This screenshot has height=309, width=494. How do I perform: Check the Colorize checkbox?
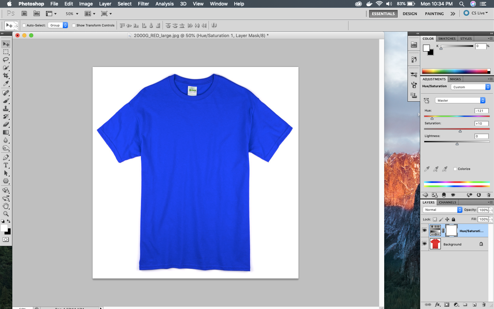coord(455,169)
